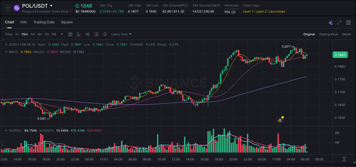
Task: Open the indicators list icon
Action: click(96, 34)
